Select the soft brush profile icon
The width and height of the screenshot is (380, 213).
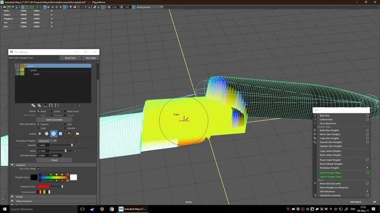coord(46,134)
